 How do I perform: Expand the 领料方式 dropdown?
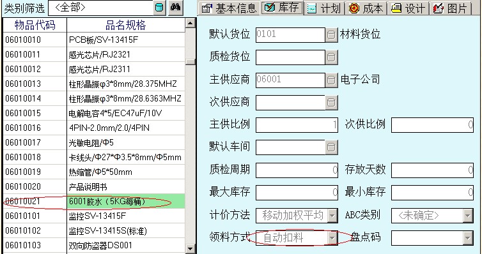tap(332, 238)
